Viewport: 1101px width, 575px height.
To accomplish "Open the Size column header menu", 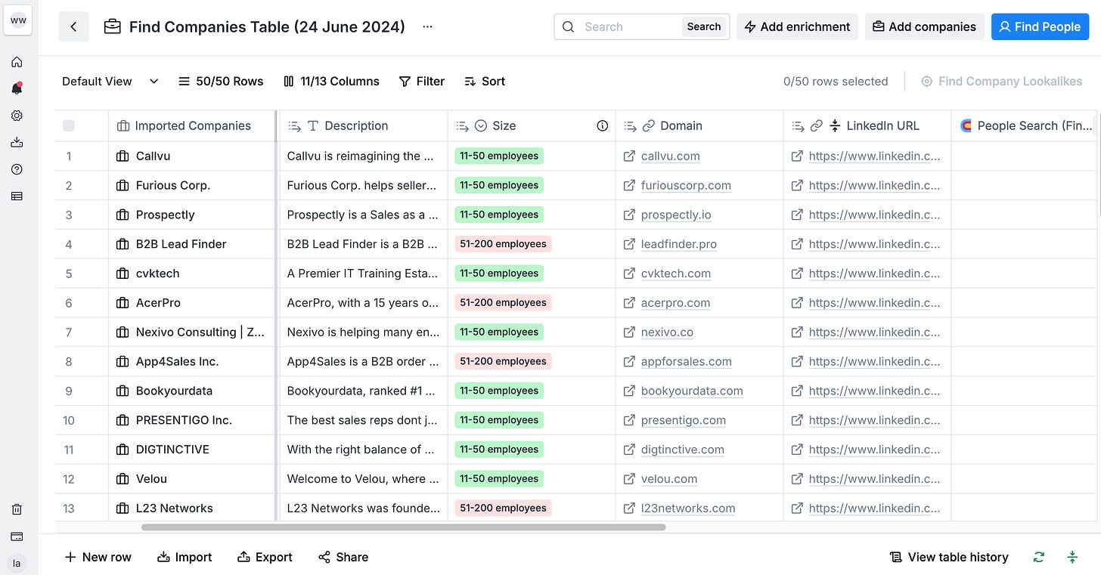I will (x=532, y=125).
